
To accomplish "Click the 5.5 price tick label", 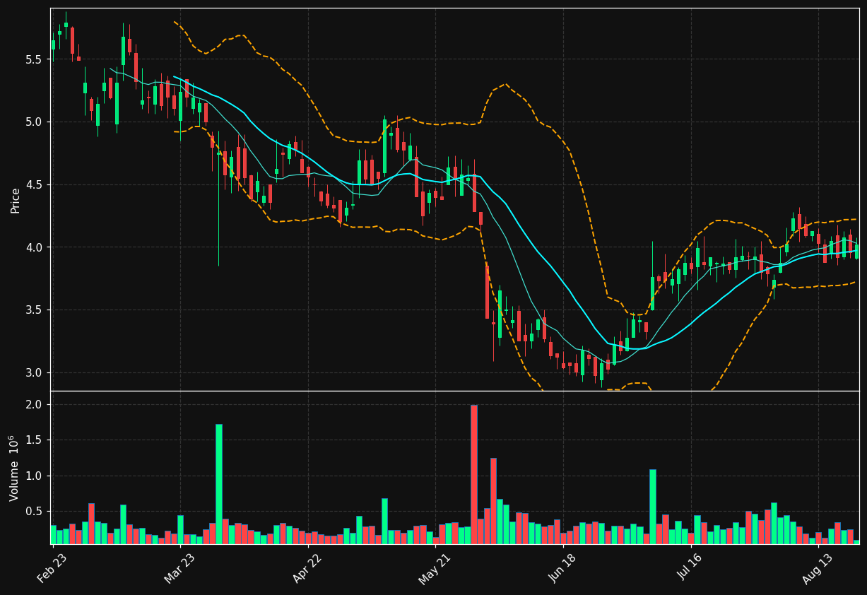I will tap(35, 59).
